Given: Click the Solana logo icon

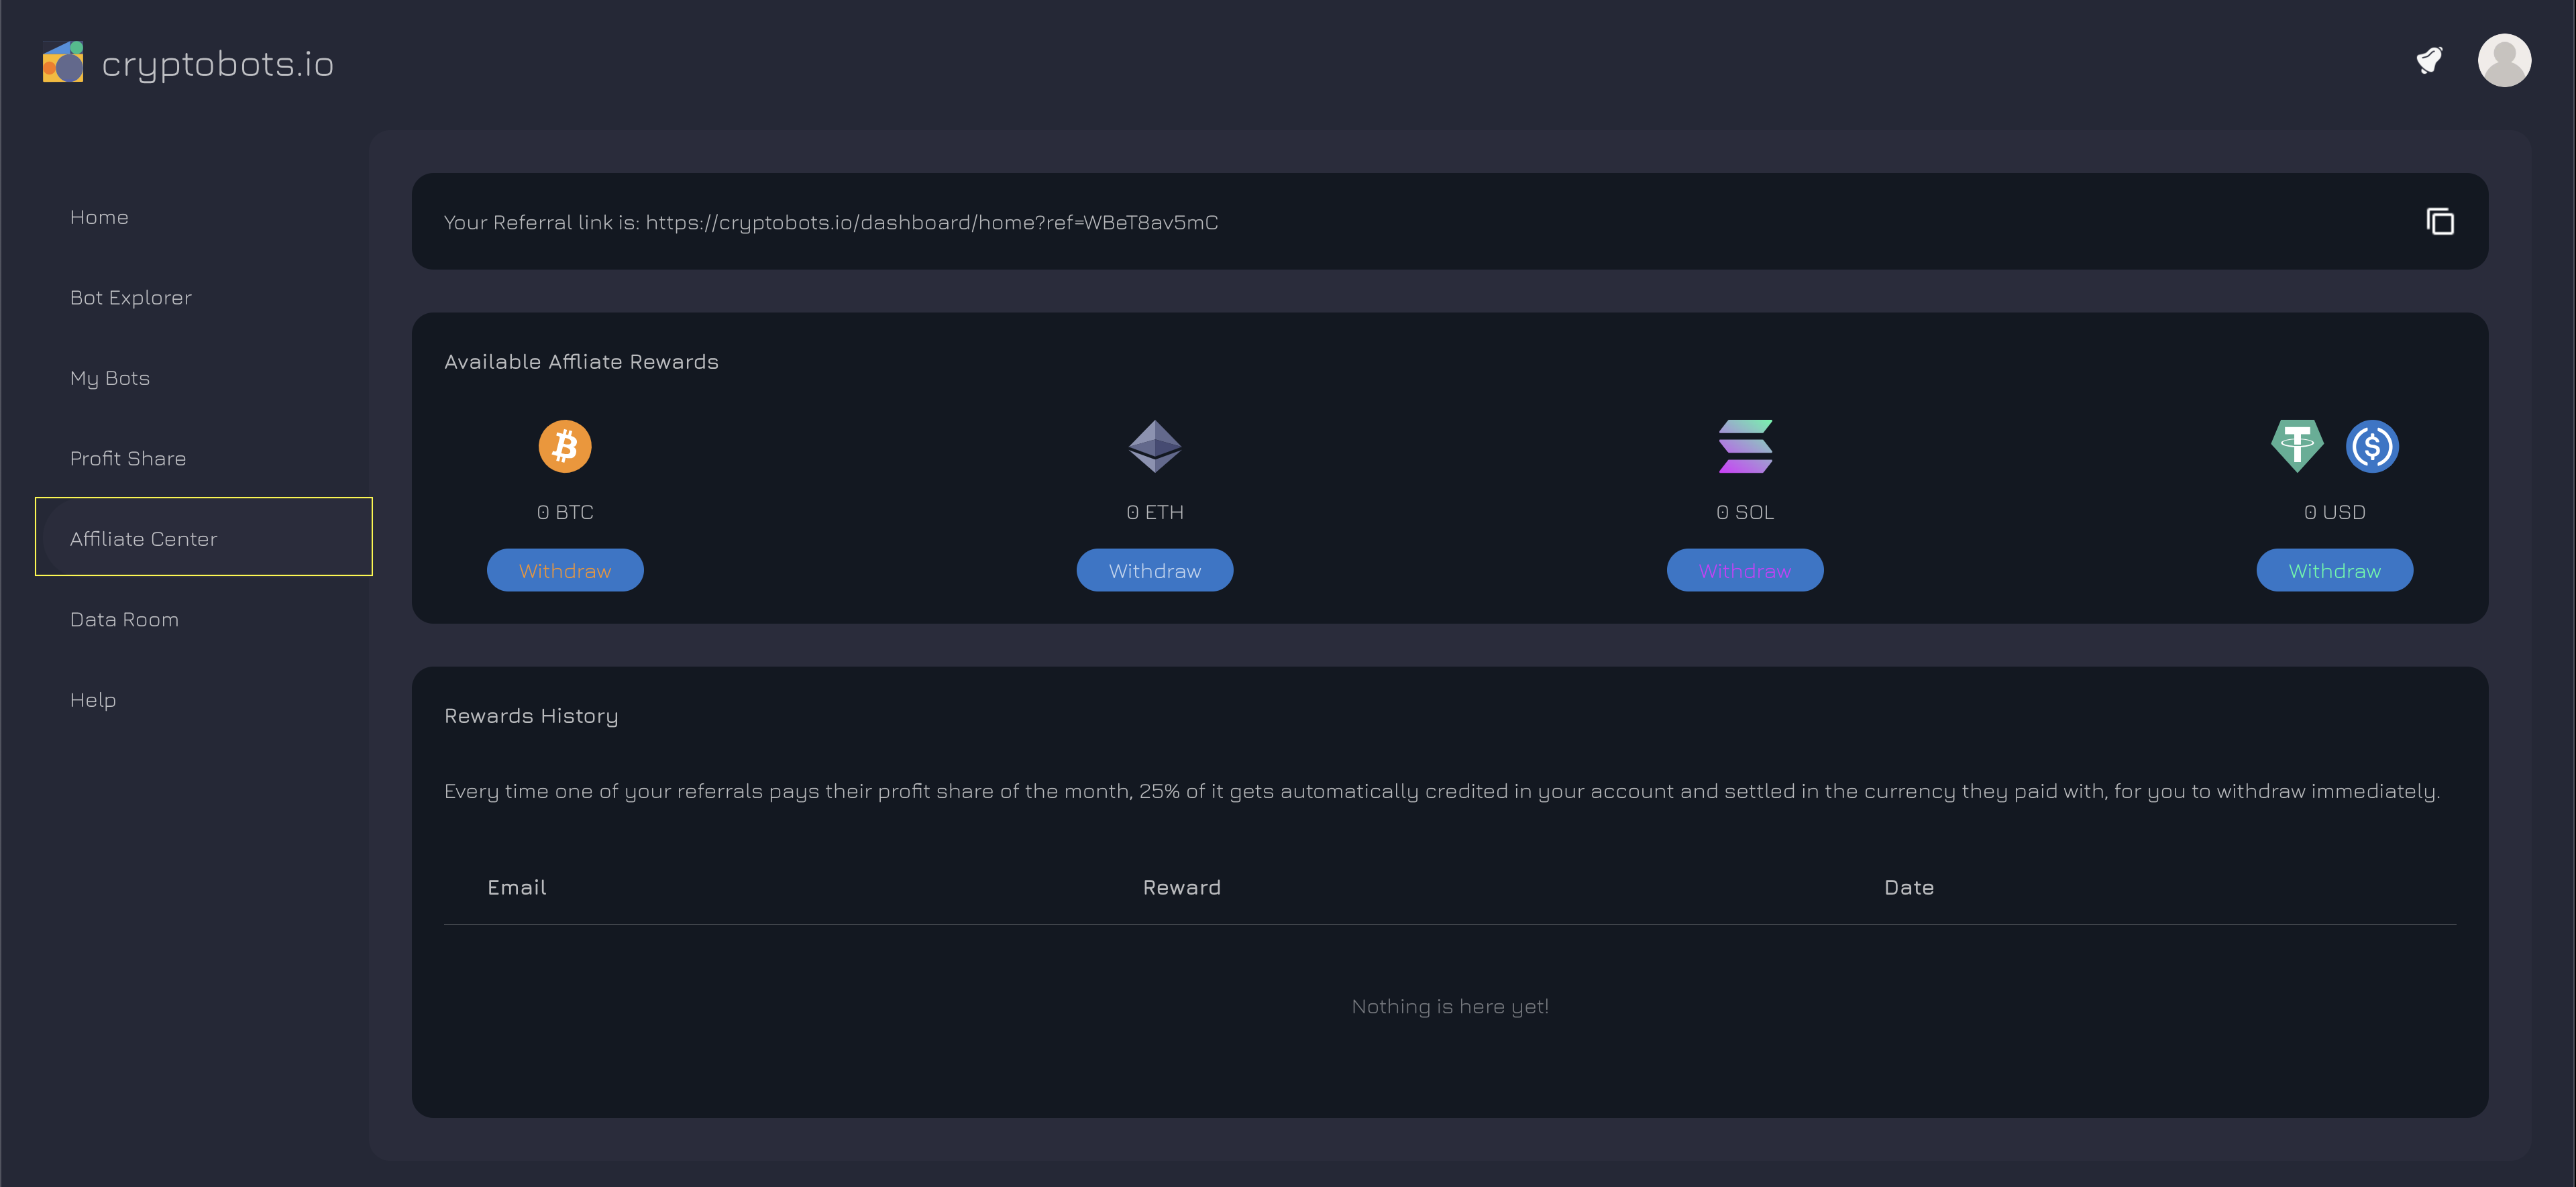Looking at the screenshot, I should click(x=1745, y=446).
